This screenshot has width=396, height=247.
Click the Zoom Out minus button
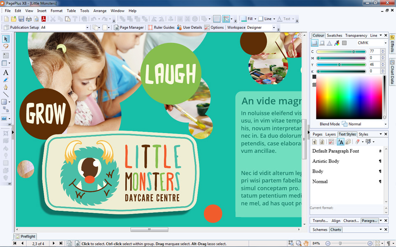click(x=328, y=243)
